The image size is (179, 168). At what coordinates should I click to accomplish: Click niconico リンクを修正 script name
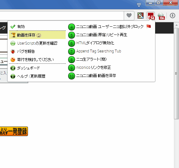click(94, 68)
